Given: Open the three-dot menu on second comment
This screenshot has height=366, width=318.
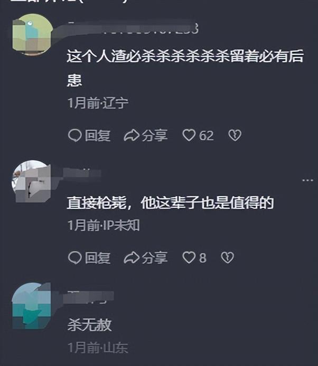Looking at the screenshot, I should point(307,180).
